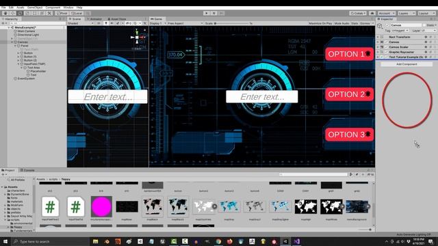This screenshot has height=246, width=438.
Task: Toggle Pivot handle position button
Action: 62,13
